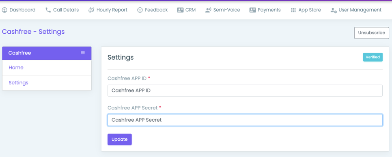The height and width of the screenshot is (157, 392).
Task: Open the Hourly Report page
Action: coord(108,10)
